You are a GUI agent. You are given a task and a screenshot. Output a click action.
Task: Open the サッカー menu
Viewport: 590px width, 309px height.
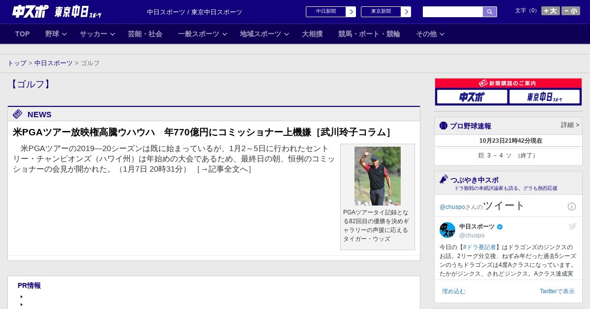93,34
